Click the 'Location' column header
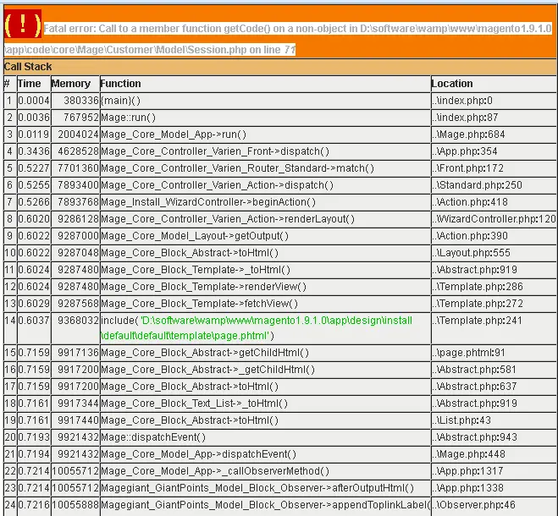The width and height of the screenshot is (558, 516). pos(452,84)
